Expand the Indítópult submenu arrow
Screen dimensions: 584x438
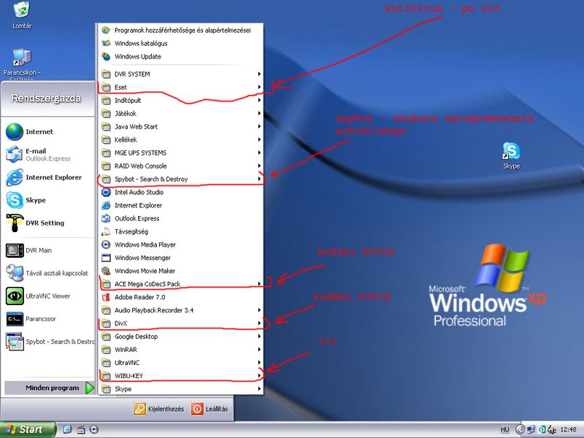coord(259,100)
